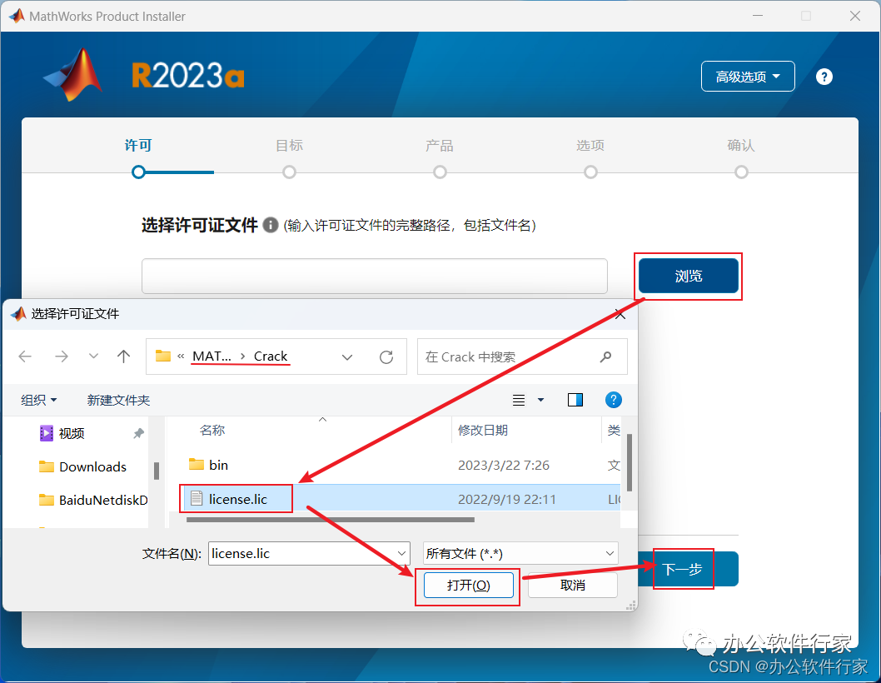This screenshot has height=683, width=881.
Task: Open the bin folder icon
Action: (196, 464)
